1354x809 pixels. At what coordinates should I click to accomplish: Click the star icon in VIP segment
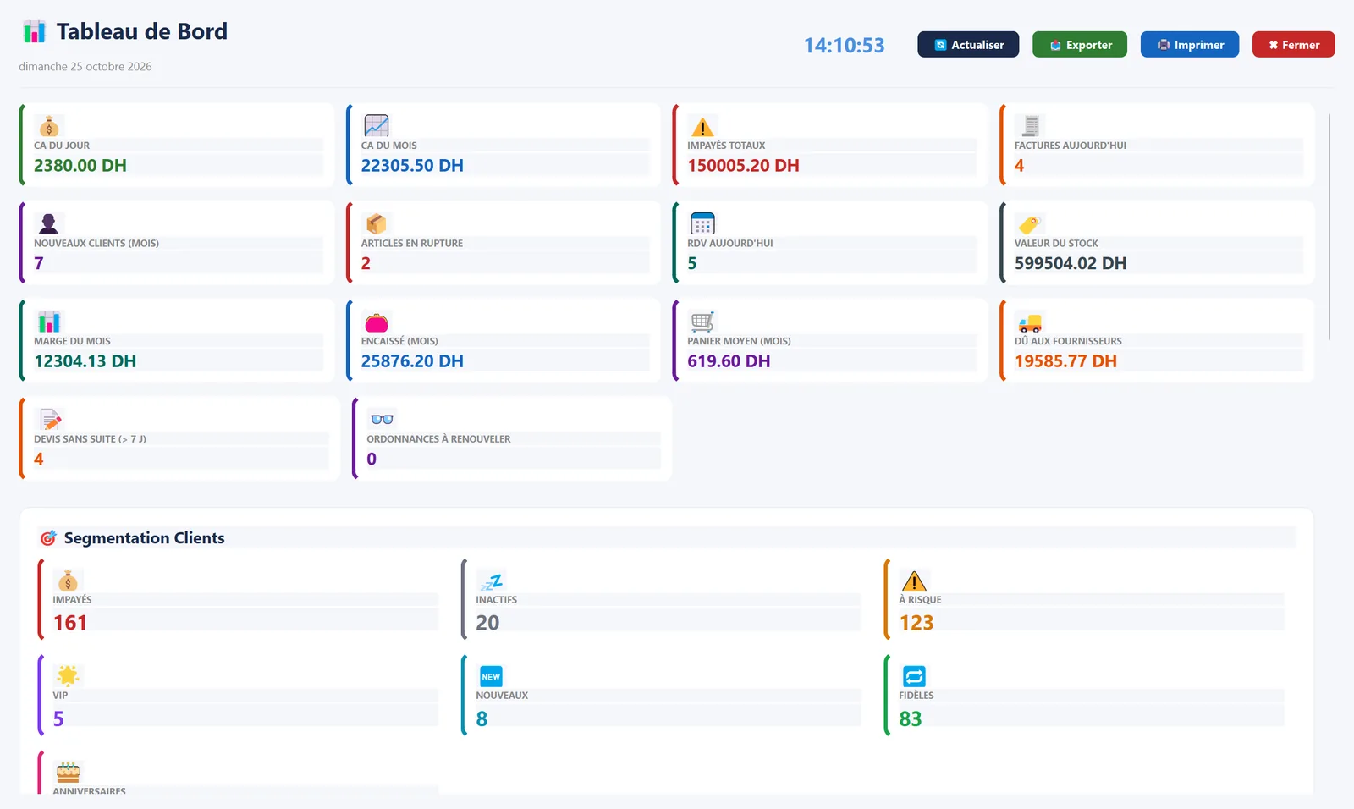(x=68, y=675)
